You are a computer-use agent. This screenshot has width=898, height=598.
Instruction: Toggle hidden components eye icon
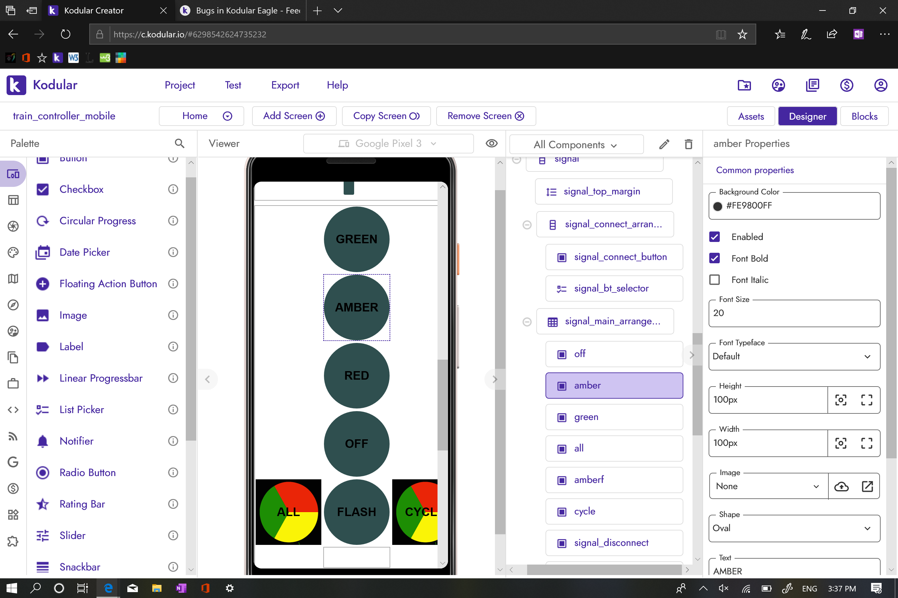(491, 143)
